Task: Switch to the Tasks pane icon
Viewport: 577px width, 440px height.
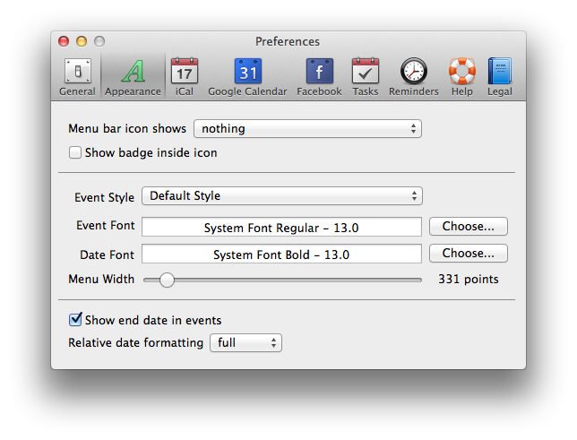Action: click(x=365, y=72)
